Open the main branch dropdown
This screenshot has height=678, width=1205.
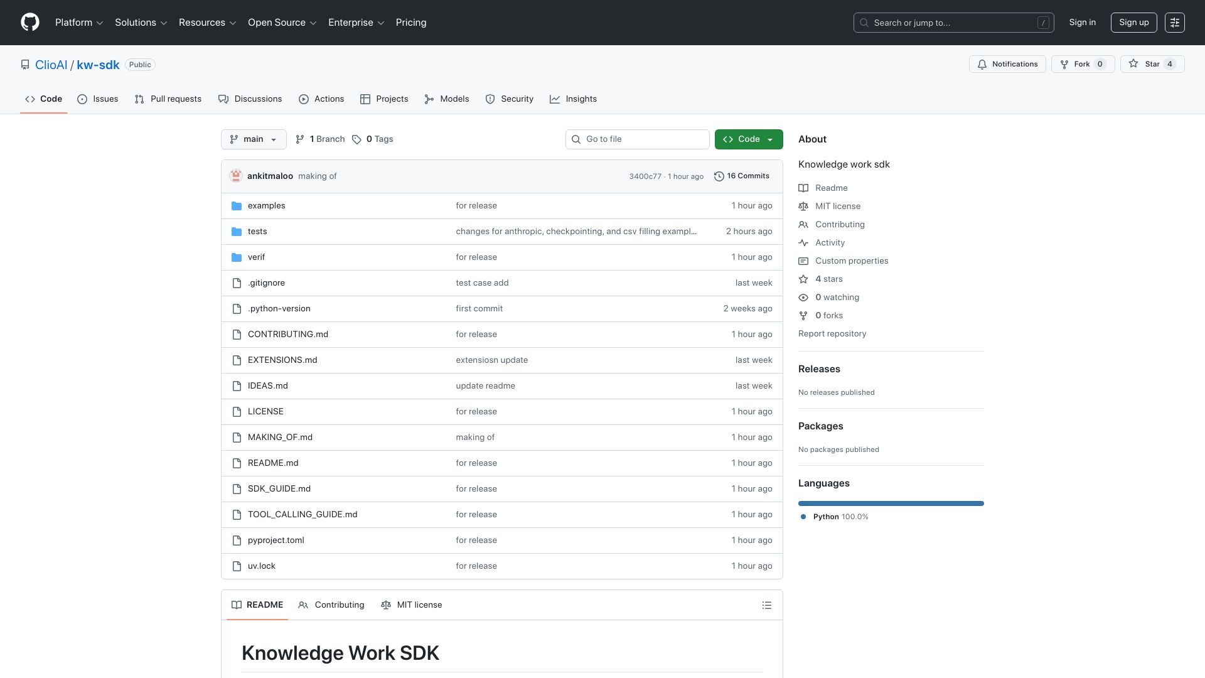click(x=254, y=139)
